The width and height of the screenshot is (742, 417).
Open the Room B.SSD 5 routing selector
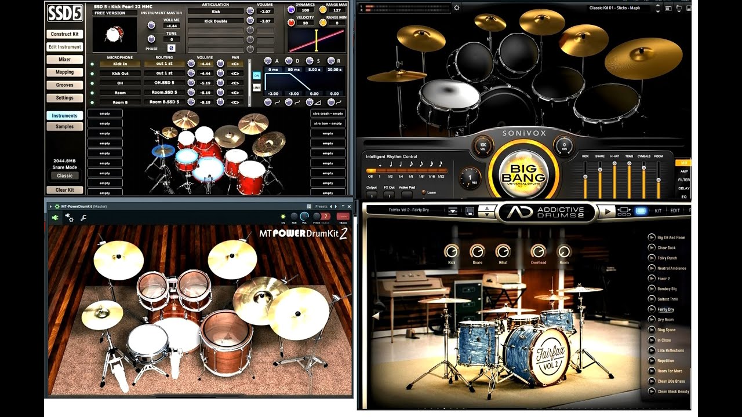[x=164, y=102]
